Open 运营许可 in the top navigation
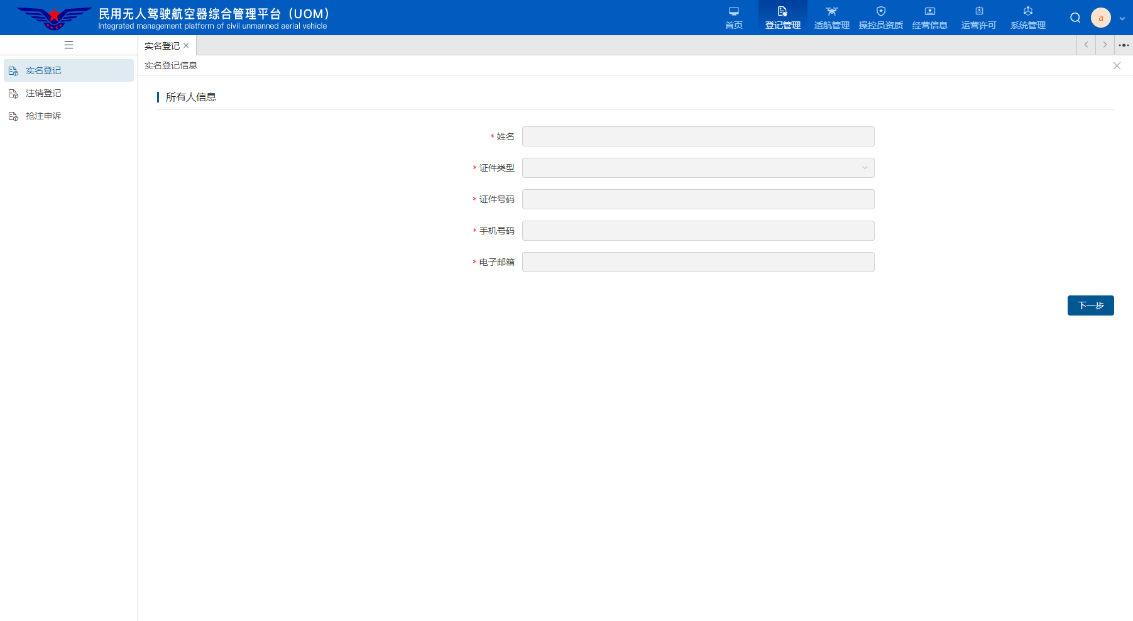This screenshot has width=1133, height=621. (979, 18)
